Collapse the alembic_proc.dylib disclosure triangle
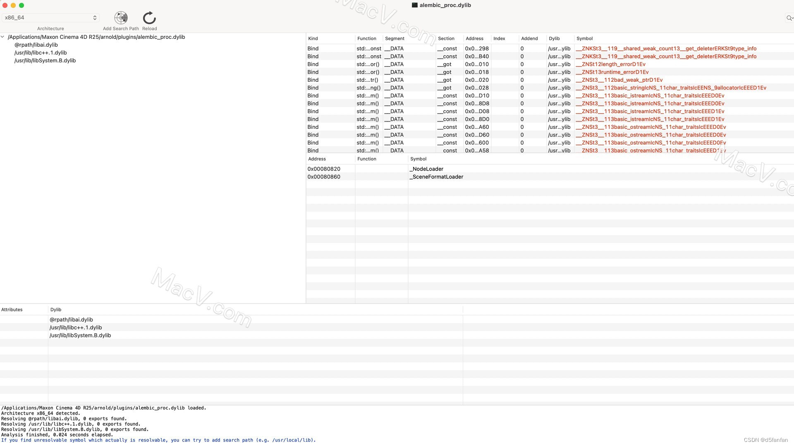The width and height of the screenshot is (794, 446). 3,37
